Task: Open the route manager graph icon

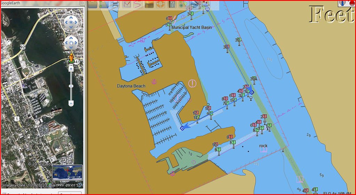Action: point(127,5)
